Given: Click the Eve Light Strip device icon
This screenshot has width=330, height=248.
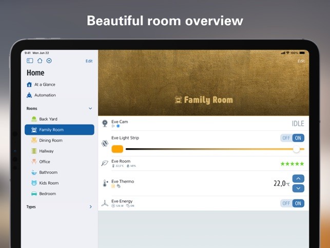Looking at the screenshot, I should [105, 144].
